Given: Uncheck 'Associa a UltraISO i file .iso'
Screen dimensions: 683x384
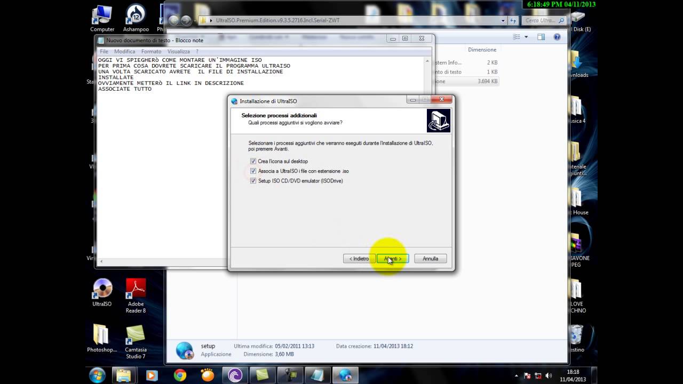Looking at the screenshot, I should click(x=253, y=171).
